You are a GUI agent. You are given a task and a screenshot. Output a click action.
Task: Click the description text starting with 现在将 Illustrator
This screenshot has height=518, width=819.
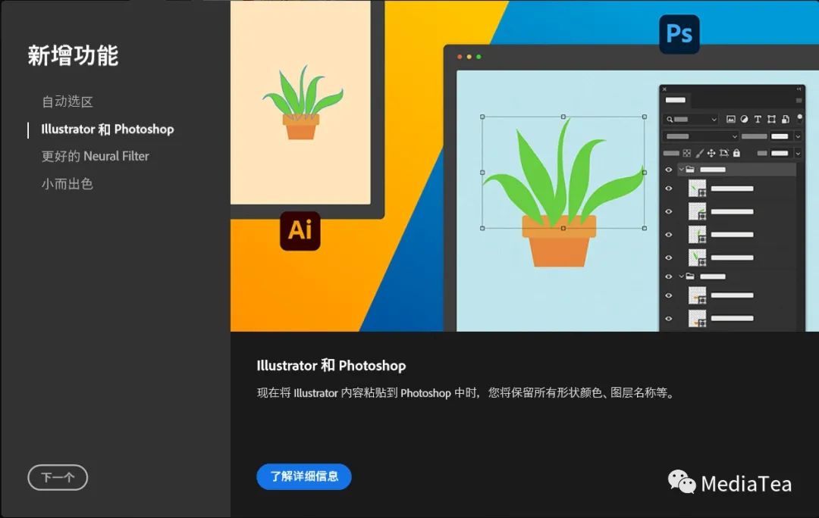(466, 393)
